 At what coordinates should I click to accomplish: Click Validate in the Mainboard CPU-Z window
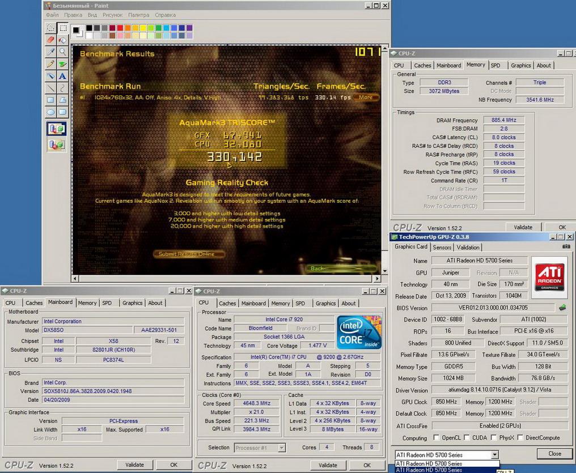tap(134, 465)
